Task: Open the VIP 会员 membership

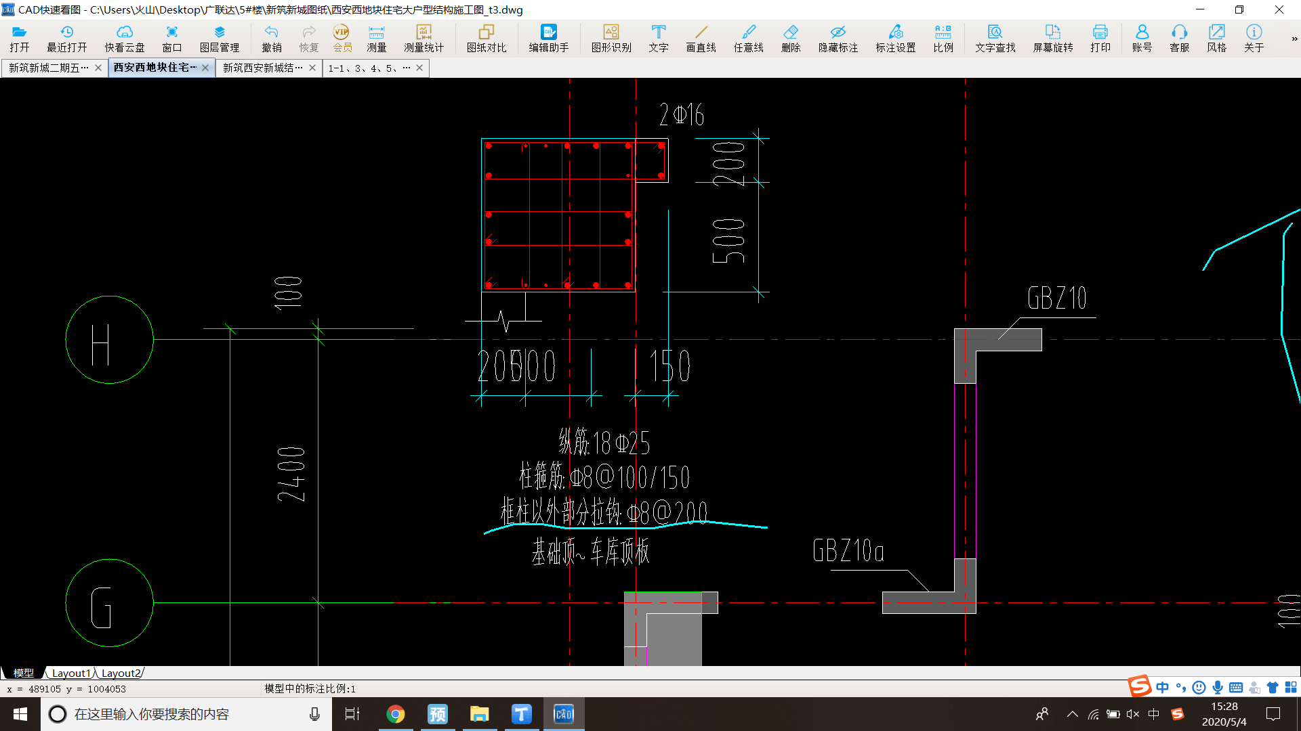Action: [342, 39]
